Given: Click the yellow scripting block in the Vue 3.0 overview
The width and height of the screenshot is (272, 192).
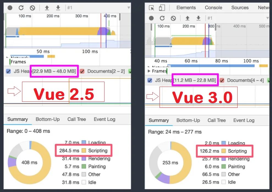Looking at the screenshot, I should [x=187, y=41].
